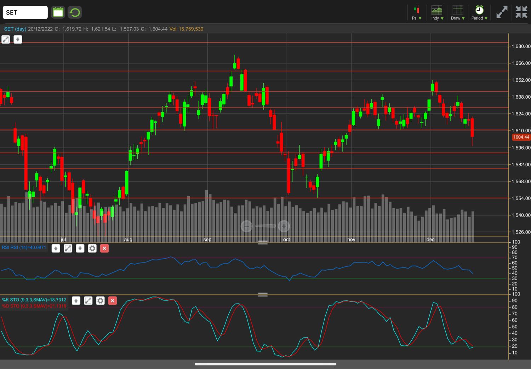This screenshot has height=369, width=531.
Task: Click the Vol: 15,759,530 value
Action: tap(186, 29)
